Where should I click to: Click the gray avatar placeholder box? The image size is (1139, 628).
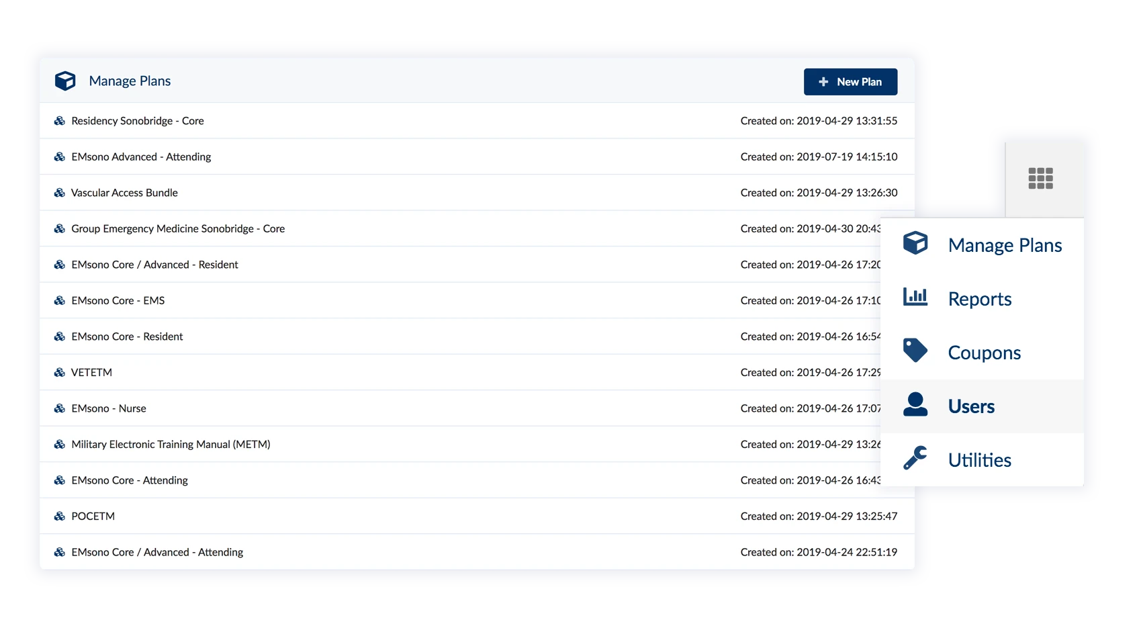(x=958, y=172)
